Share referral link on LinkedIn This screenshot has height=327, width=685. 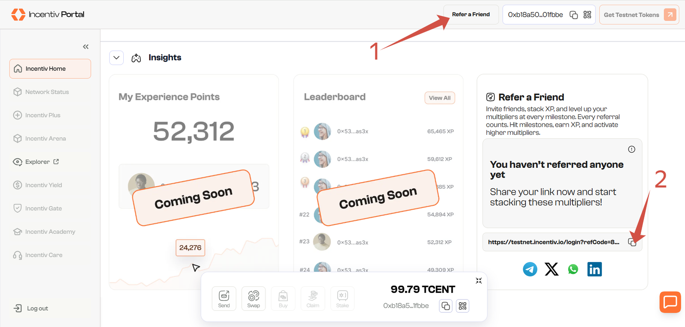click(x=595, y=269)
